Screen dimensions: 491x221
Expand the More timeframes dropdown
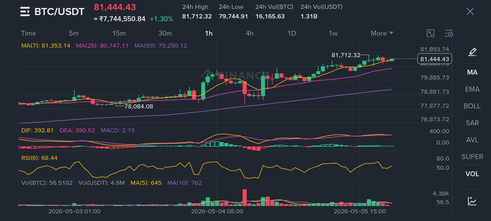[x=382, y=33]
